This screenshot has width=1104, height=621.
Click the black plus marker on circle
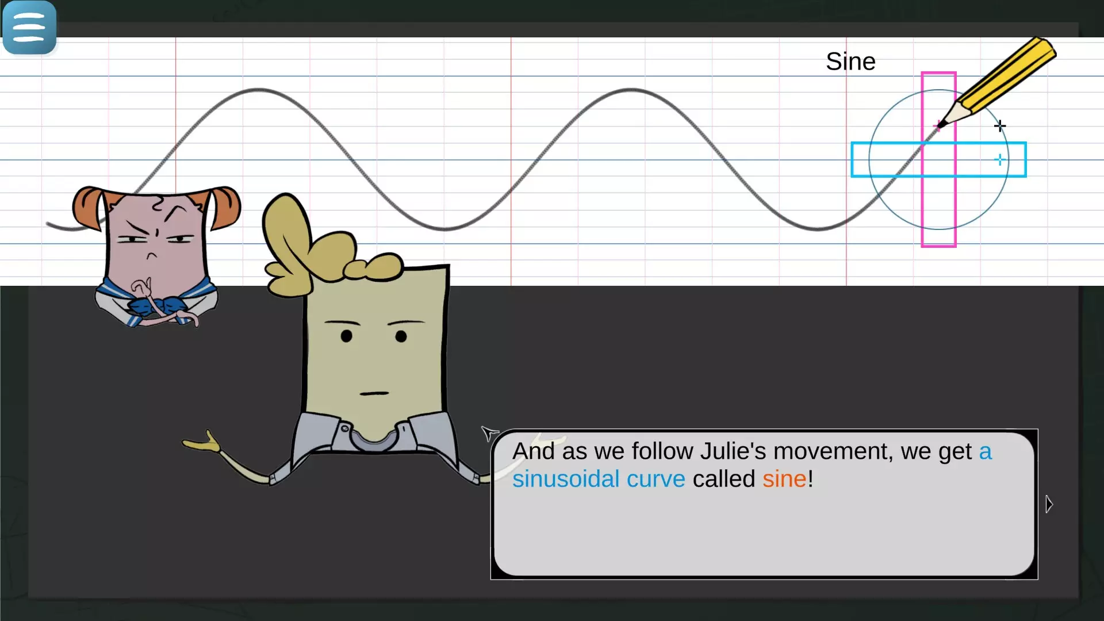pyautogui.click(x=1000, y=125)
